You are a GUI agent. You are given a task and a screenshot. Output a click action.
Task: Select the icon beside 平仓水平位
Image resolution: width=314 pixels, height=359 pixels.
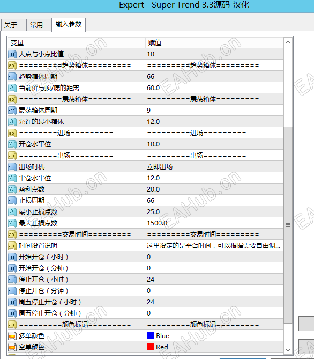(12, 178)
